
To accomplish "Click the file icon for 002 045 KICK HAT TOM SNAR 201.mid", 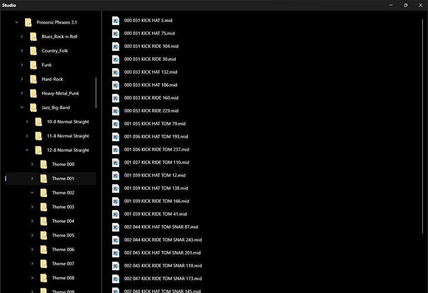I will [x=115, y=253].
